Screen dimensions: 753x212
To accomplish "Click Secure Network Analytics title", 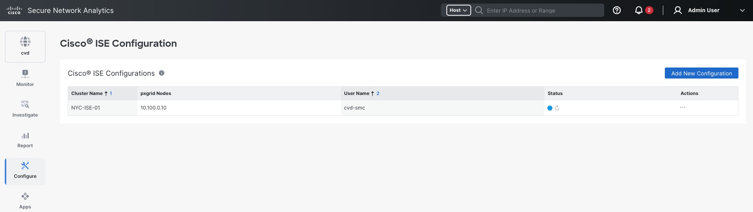I will 70,11.
